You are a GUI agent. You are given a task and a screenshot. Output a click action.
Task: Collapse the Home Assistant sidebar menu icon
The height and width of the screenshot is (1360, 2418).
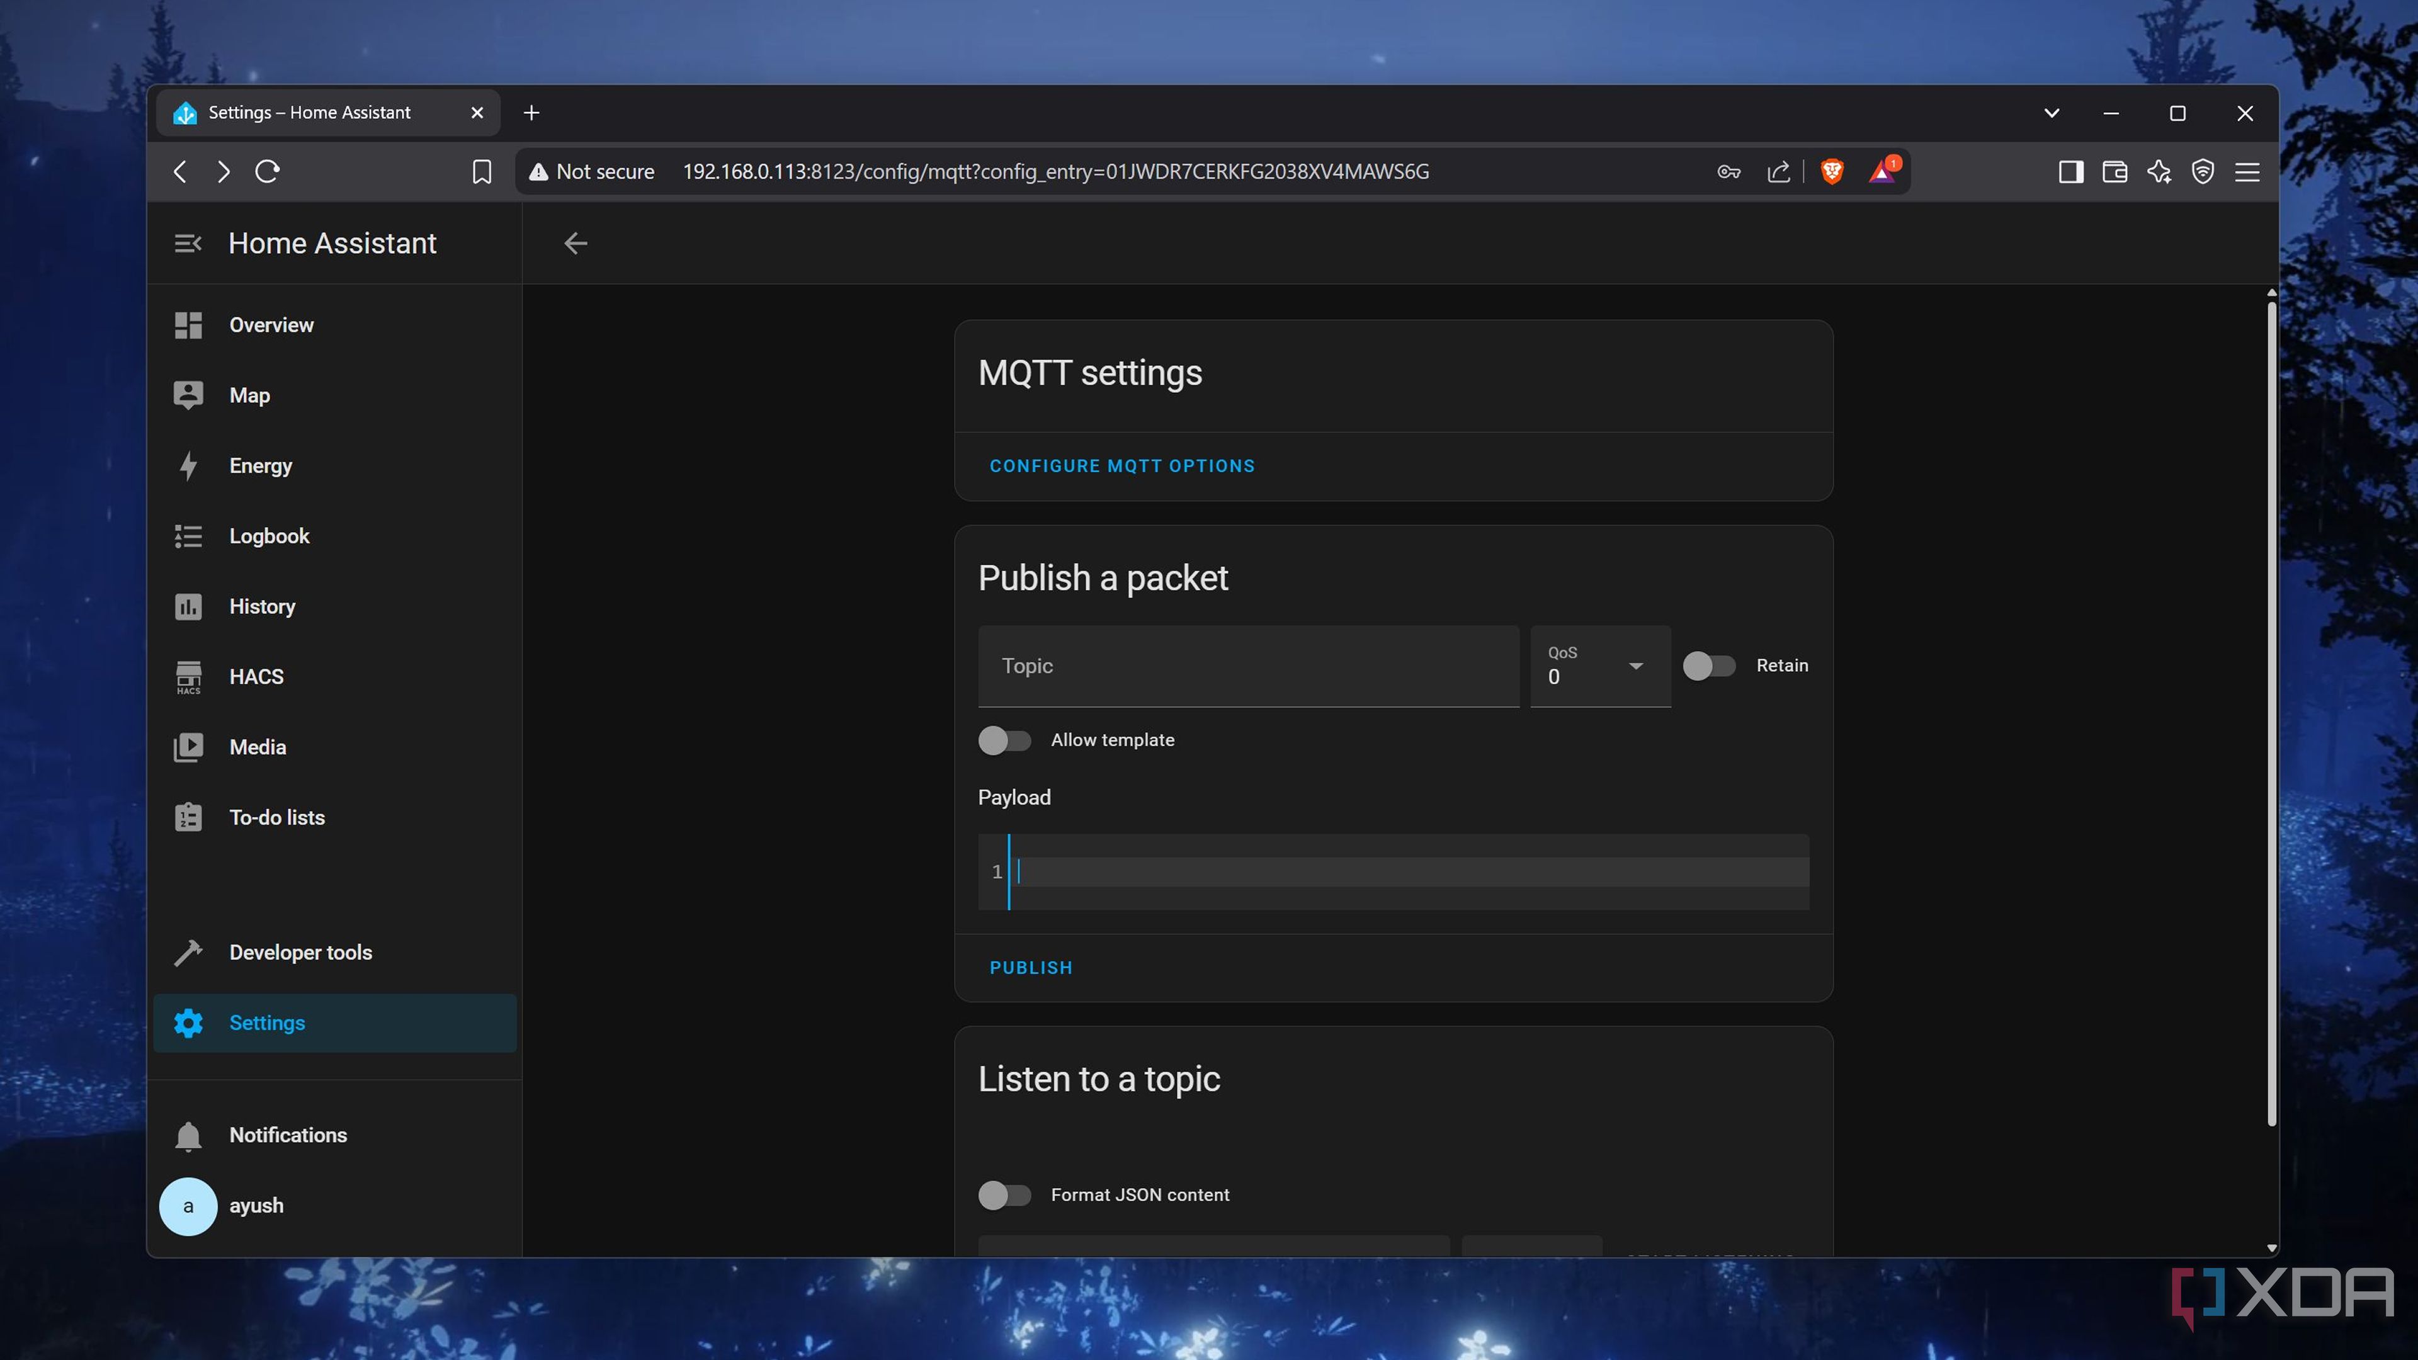pos(188,244)
